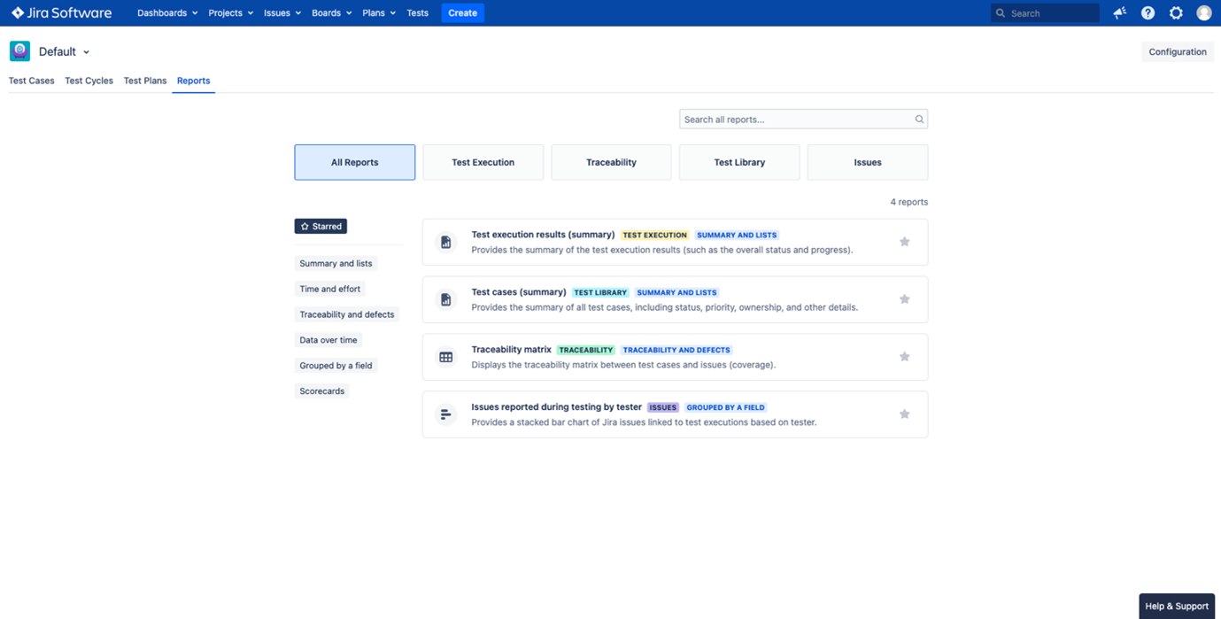Click the Search all reports field
Screen dimensions: 1221x619
pos(795,120)
